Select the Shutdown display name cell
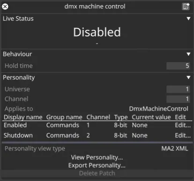Viewport: 194px width, 181px height. coord(18,136)
